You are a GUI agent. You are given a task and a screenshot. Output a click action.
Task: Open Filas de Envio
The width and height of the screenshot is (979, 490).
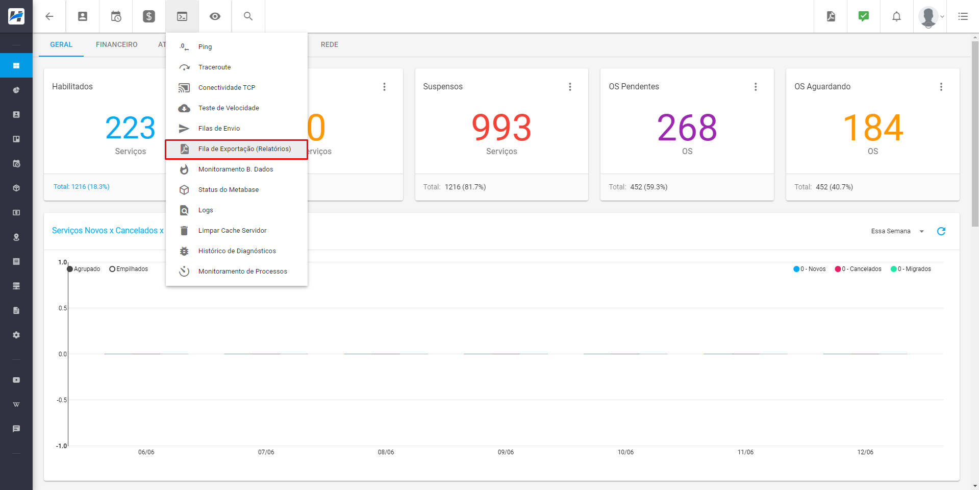tap(237, 129)
